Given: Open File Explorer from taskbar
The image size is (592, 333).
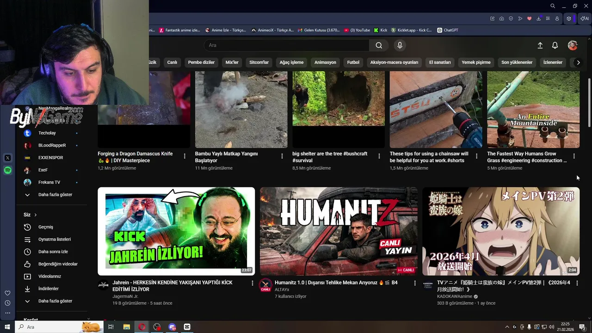Looking at the screenshot, I should 126,327.
